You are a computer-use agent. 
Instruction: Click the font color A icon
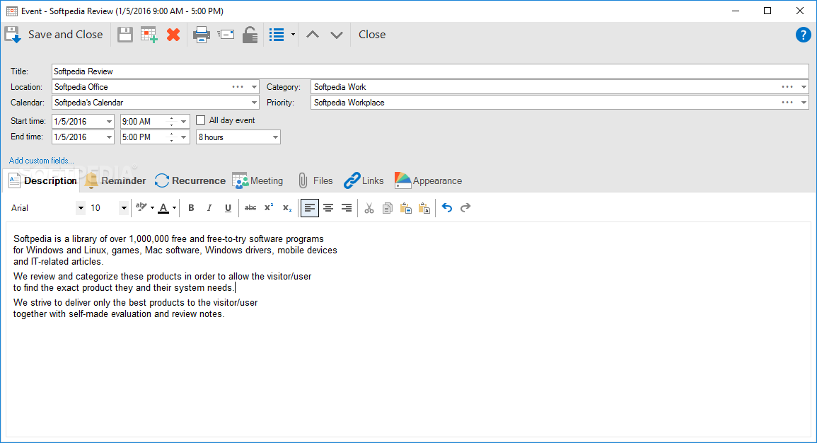[x=163, y=208]
